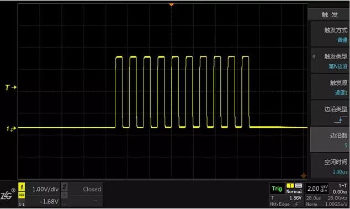Click the Nth Edge trigger type label

280,204
